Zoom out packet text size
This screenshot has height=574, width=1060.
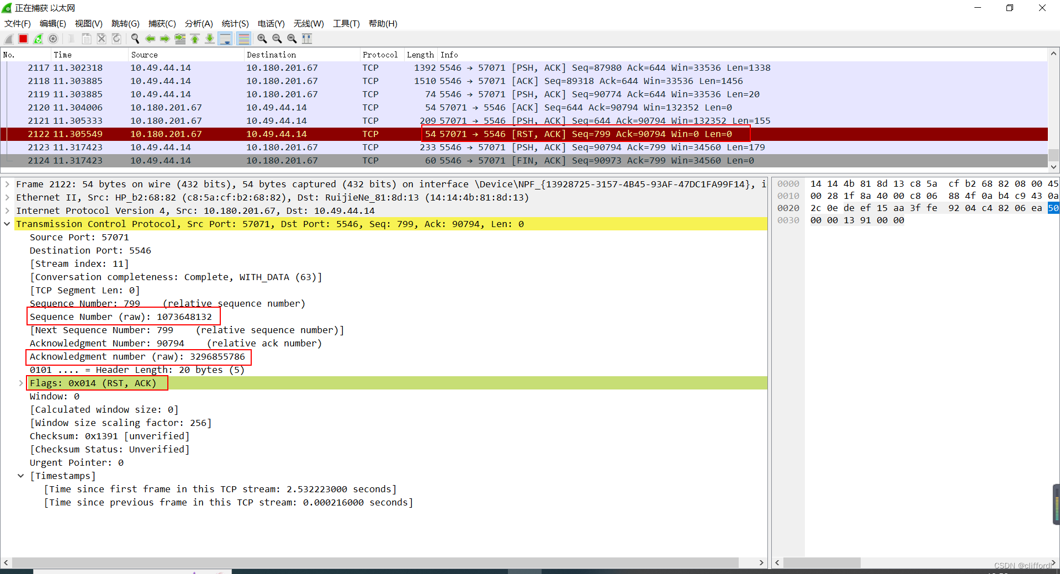pyautogui.click(x=277, y=39)
